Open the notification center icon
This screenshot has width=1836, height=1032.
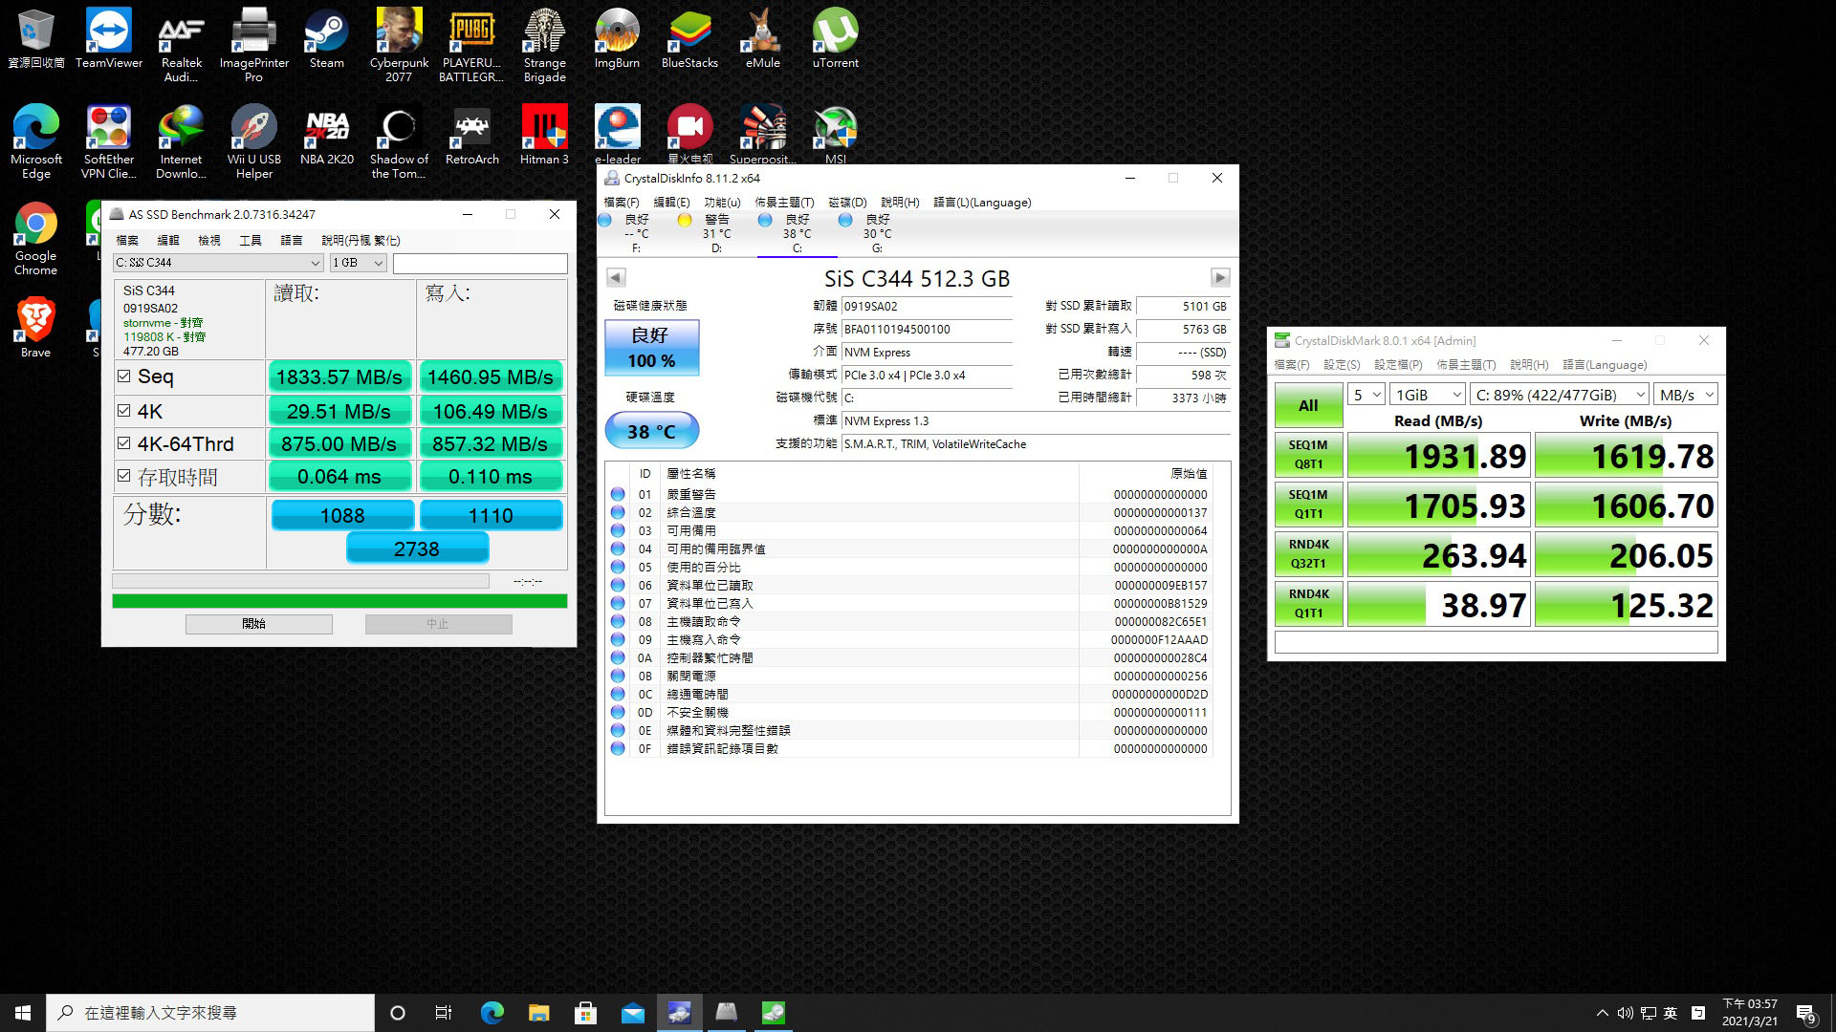1805,1013
